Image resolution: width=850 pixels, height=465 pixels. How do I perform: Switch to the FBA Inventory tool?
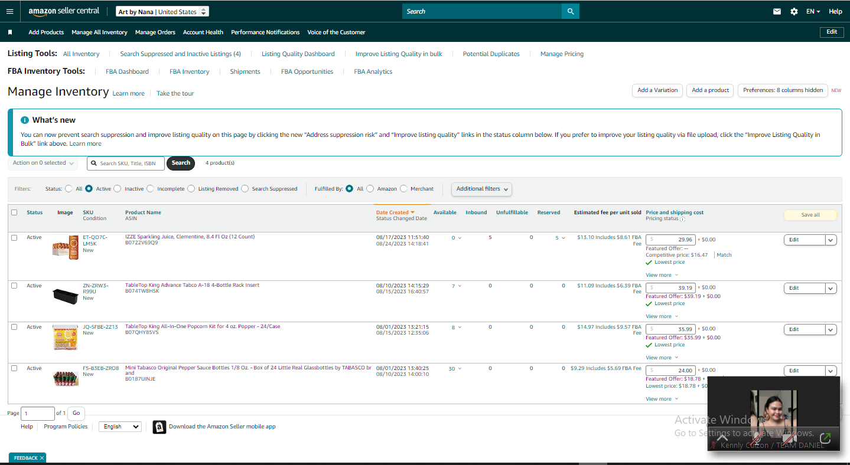(190, 71)
